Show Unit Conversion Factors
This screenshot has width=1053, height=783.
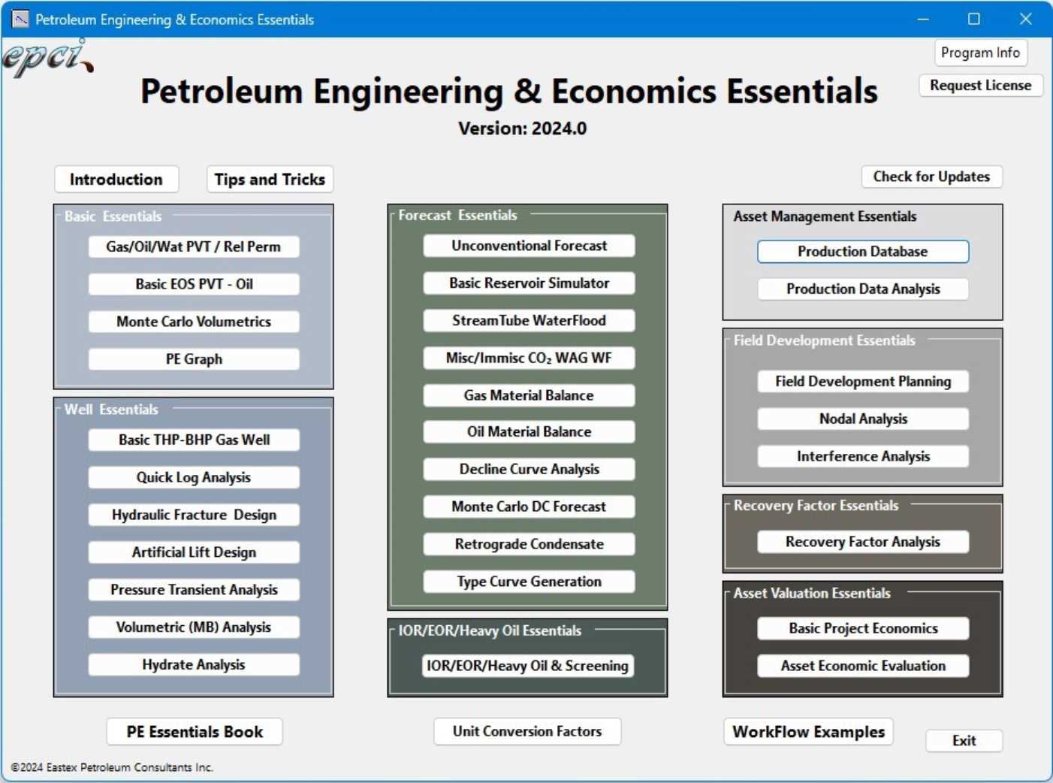click(527, 732)
